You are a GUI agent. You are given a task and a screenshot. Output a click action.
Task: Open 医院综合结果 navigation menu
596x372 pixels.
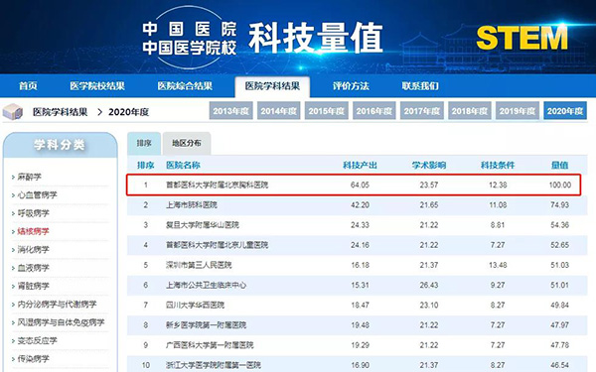click(x=185, y=85)
